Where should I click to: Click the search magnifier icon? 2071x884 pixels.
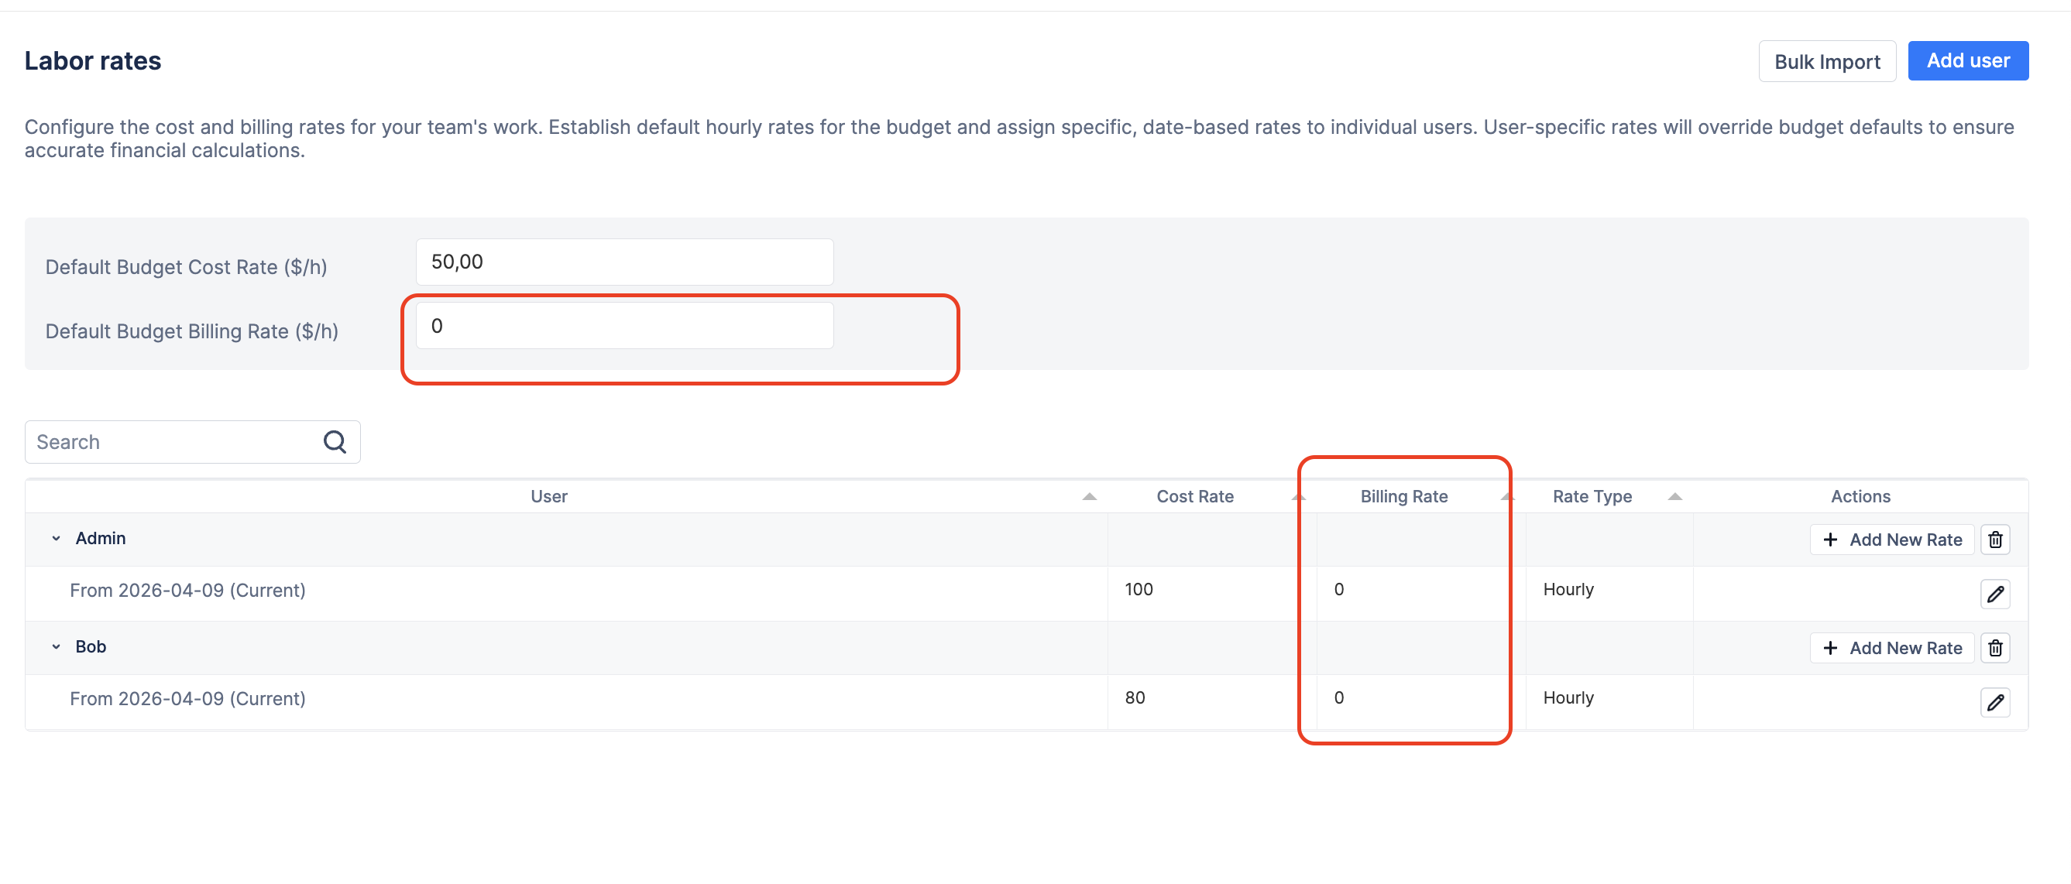tap(335, 442)
